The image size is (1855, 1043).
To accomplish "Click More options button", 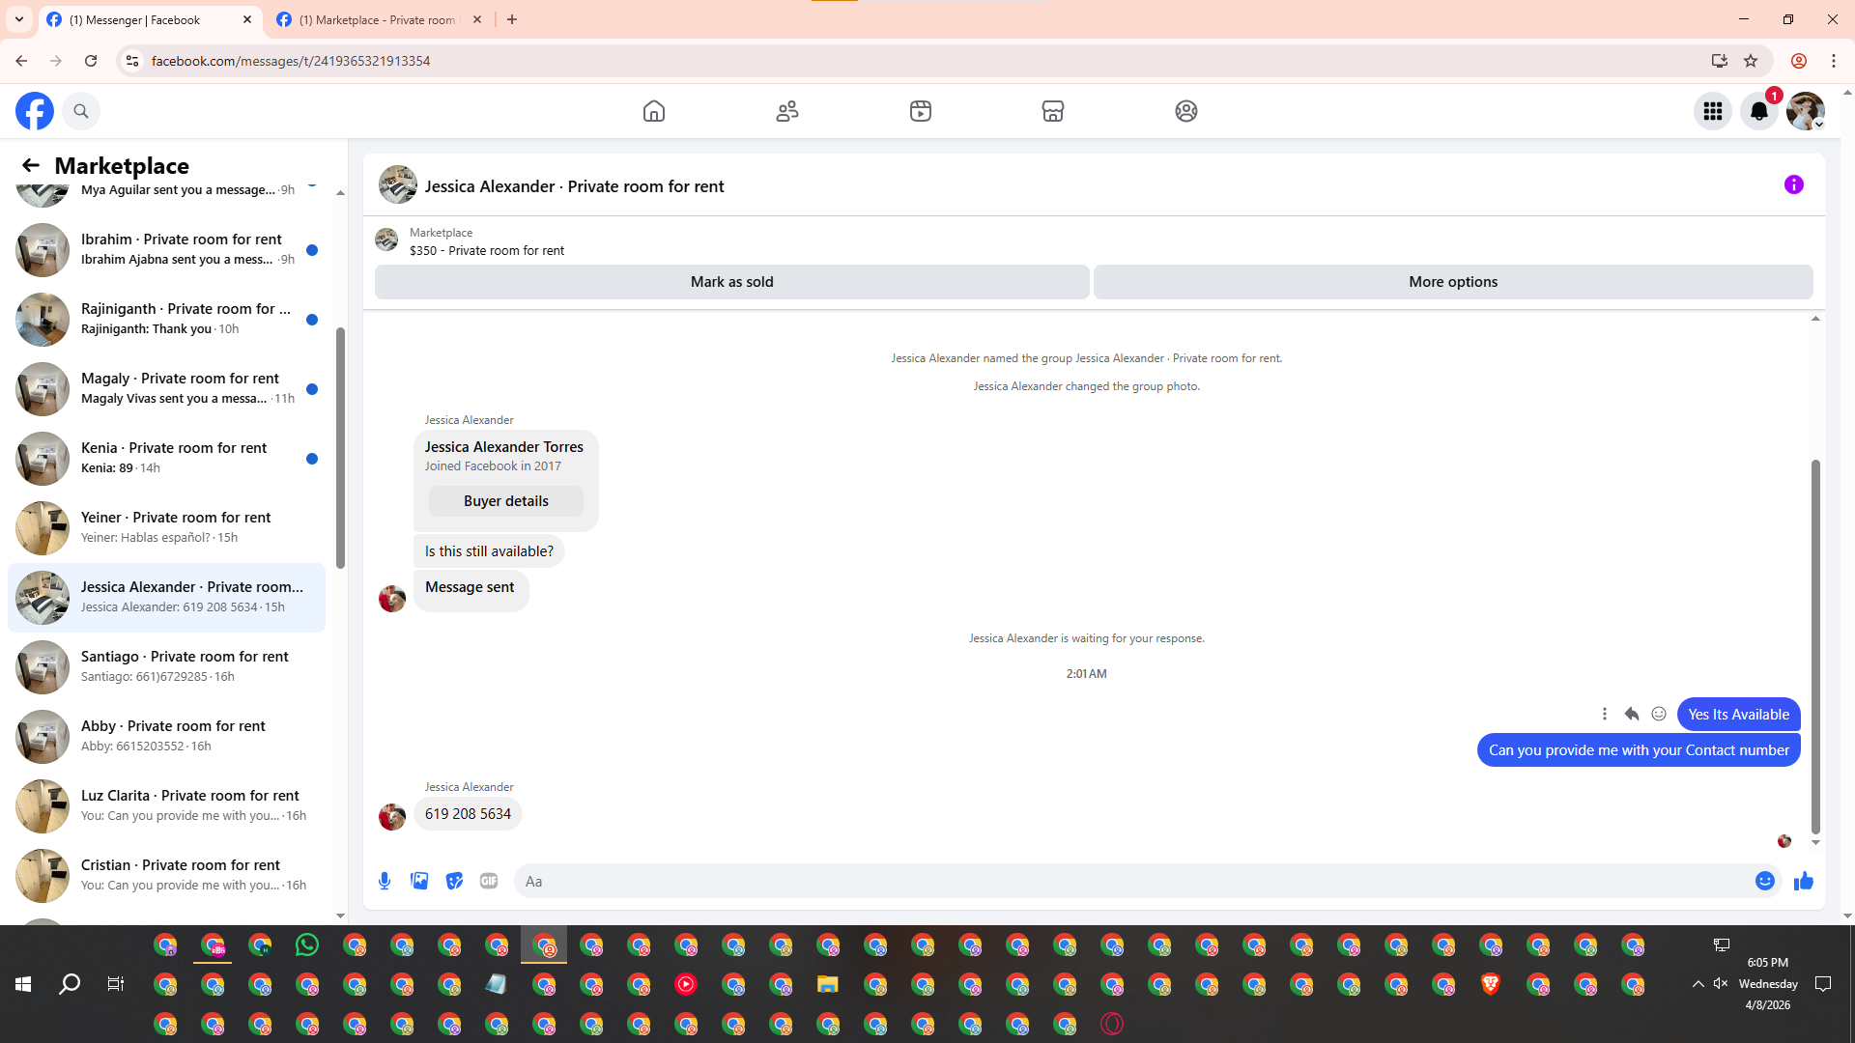I will pos(1452,282).
